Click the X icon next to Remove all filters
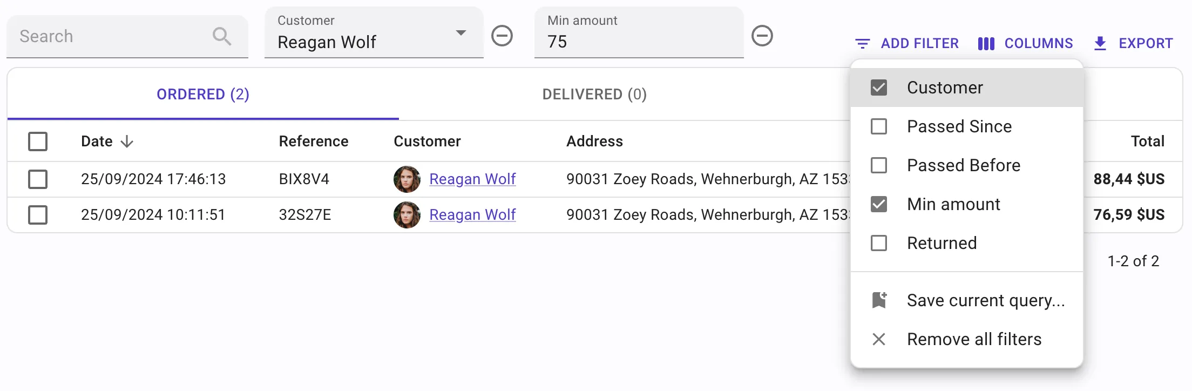1192x391 pixels. [x=879, y=339]
